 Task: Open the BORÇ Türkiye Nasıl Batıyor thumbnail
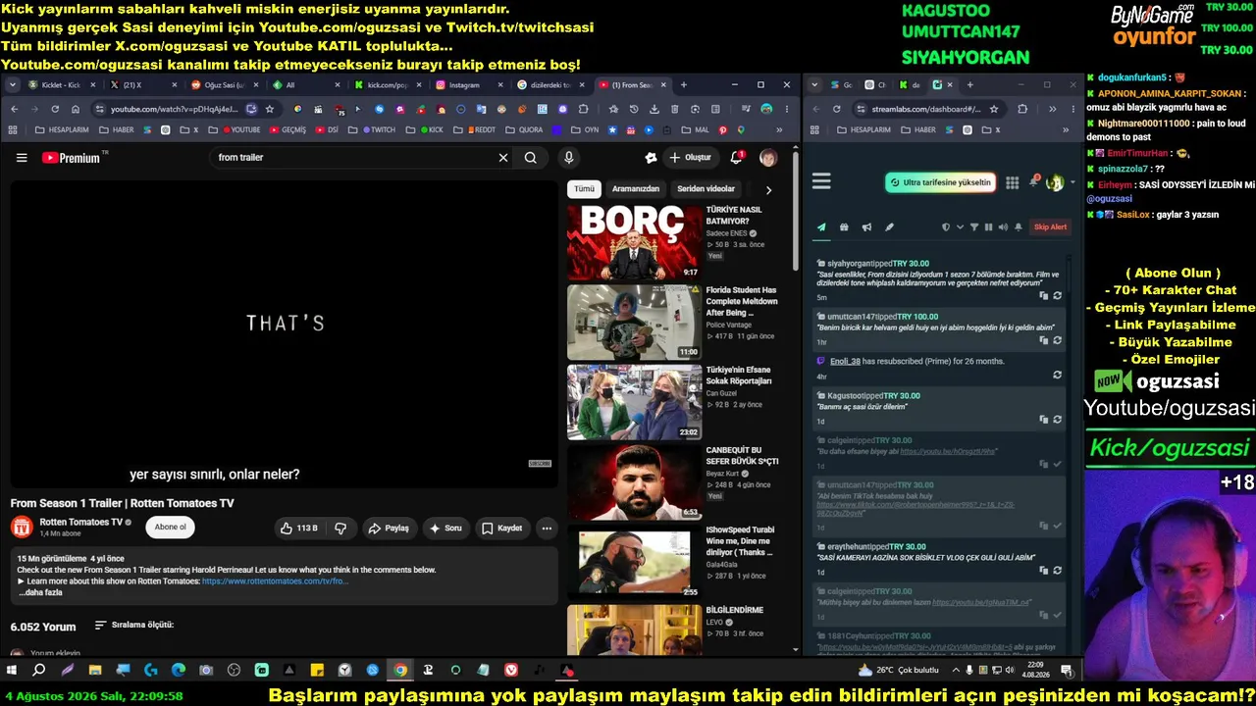point(635,242)
